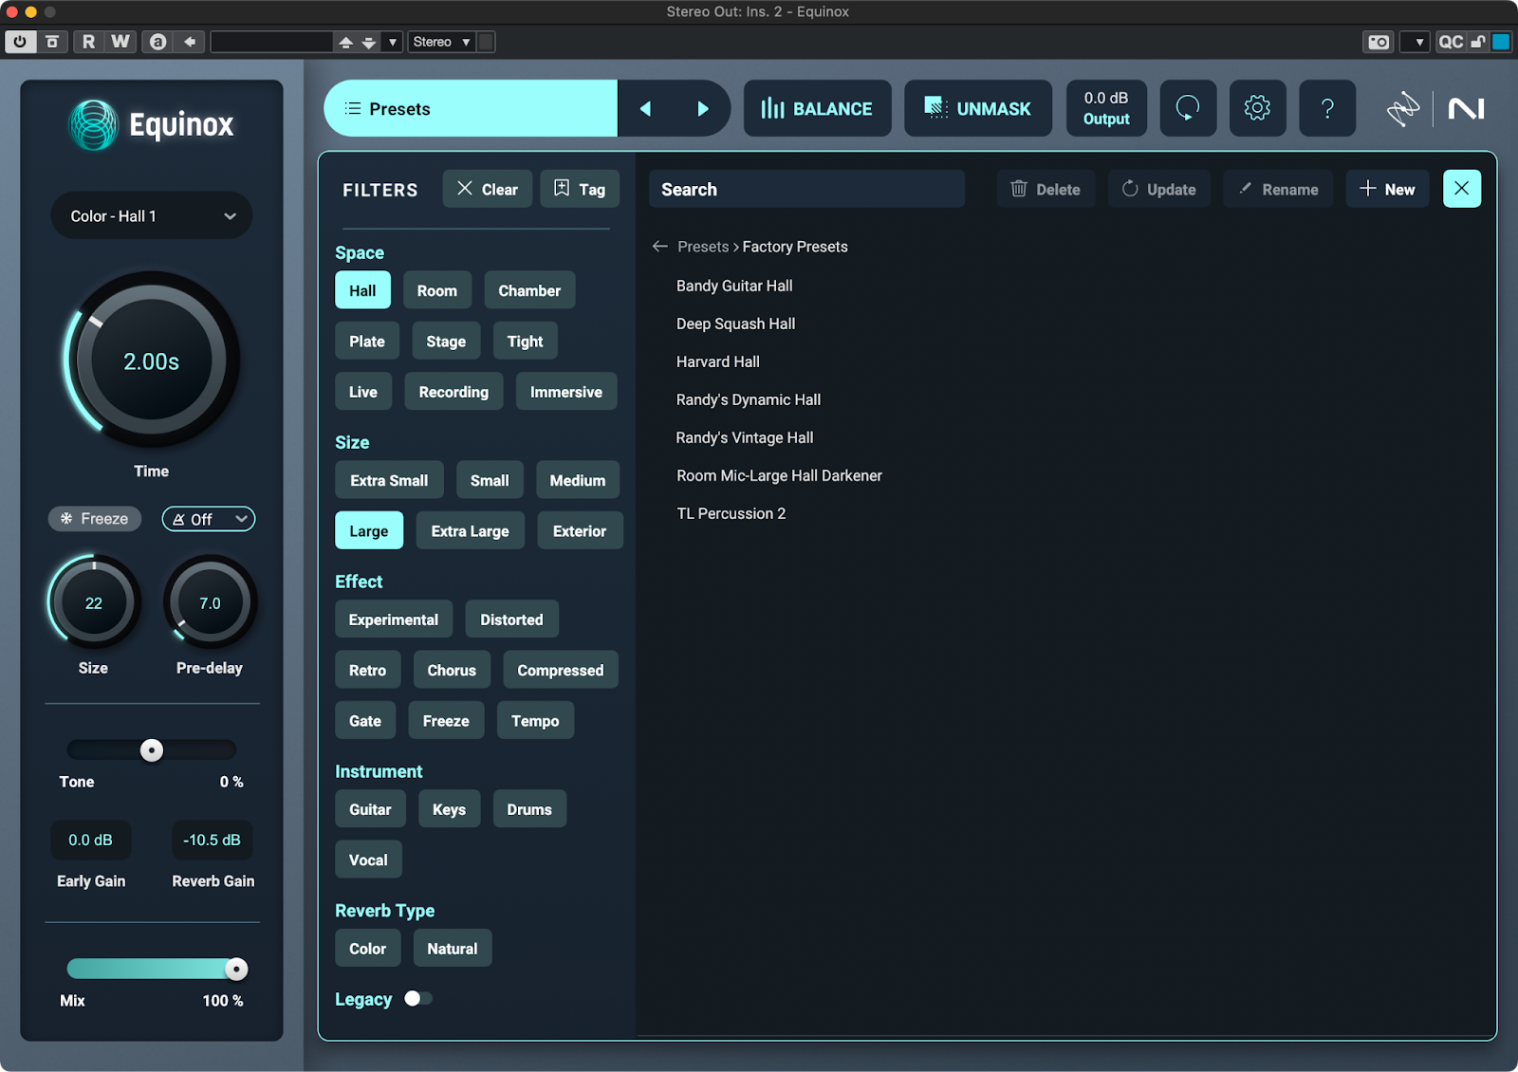Screen dimensions: 1518x1072
Task: Go to the previous preset arrow
Action: [x=645, y=109]
